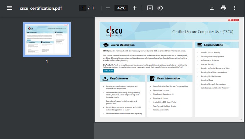Click Availability: ECC Exam Portal line
The width and height of the screenshot is (245, 139).
[x=164, y=102]
